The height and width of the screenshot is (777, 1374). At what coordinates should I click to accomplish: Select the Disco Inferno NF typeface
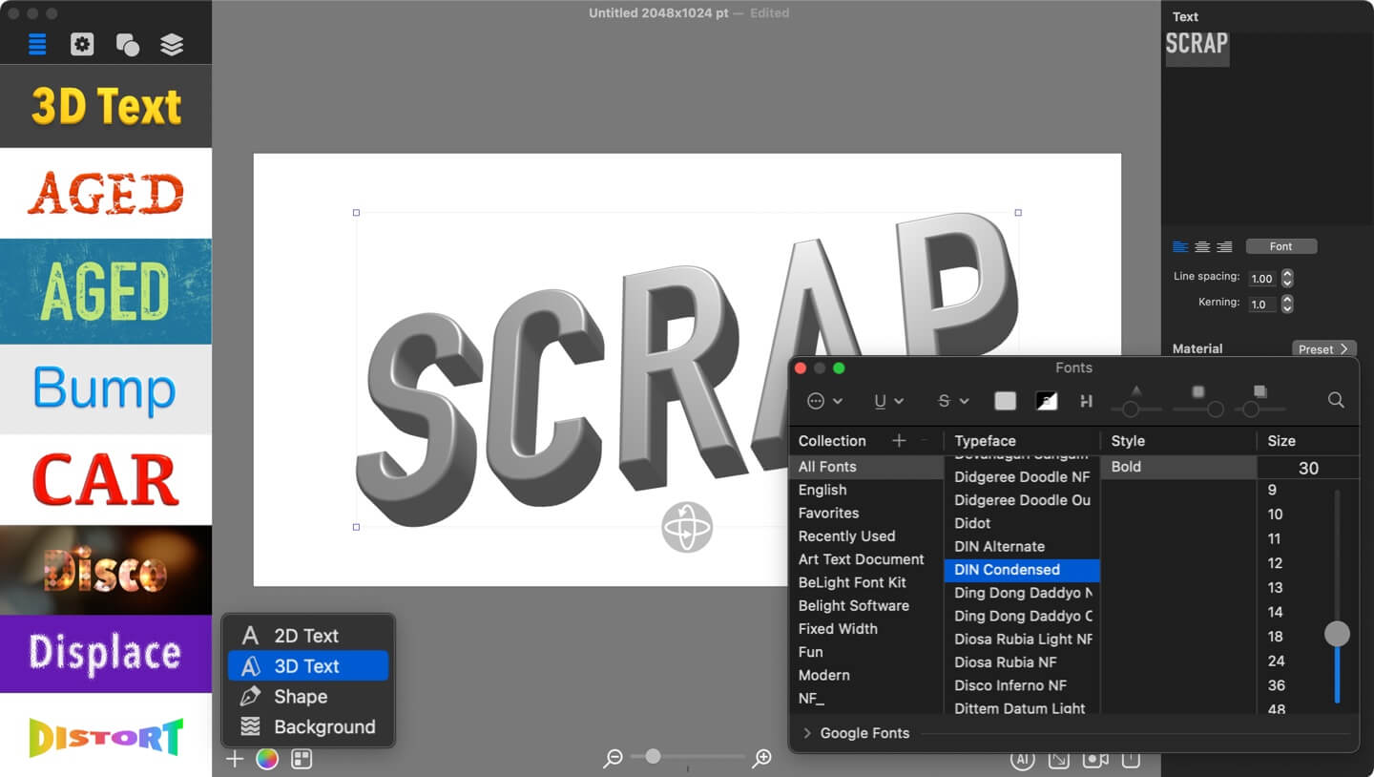pos(1022,685)
